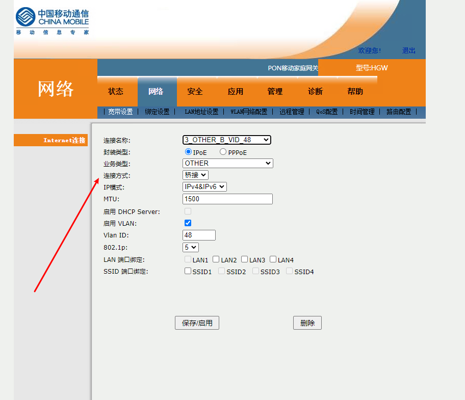Open WLAN网络配置 submenu item
Image resolution: width=465 pixels, height=400 pixels.
249,112
